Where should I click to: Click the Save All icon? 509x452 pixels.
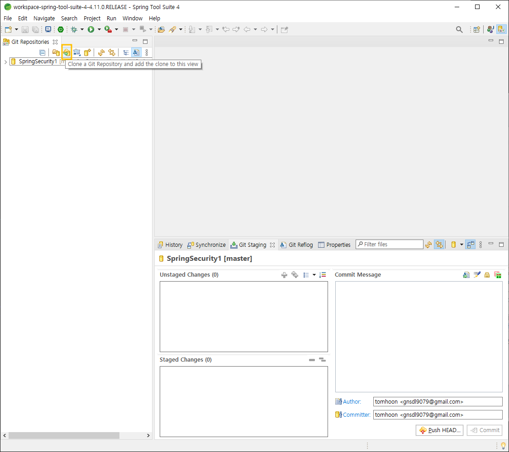[x=35, y=29]
